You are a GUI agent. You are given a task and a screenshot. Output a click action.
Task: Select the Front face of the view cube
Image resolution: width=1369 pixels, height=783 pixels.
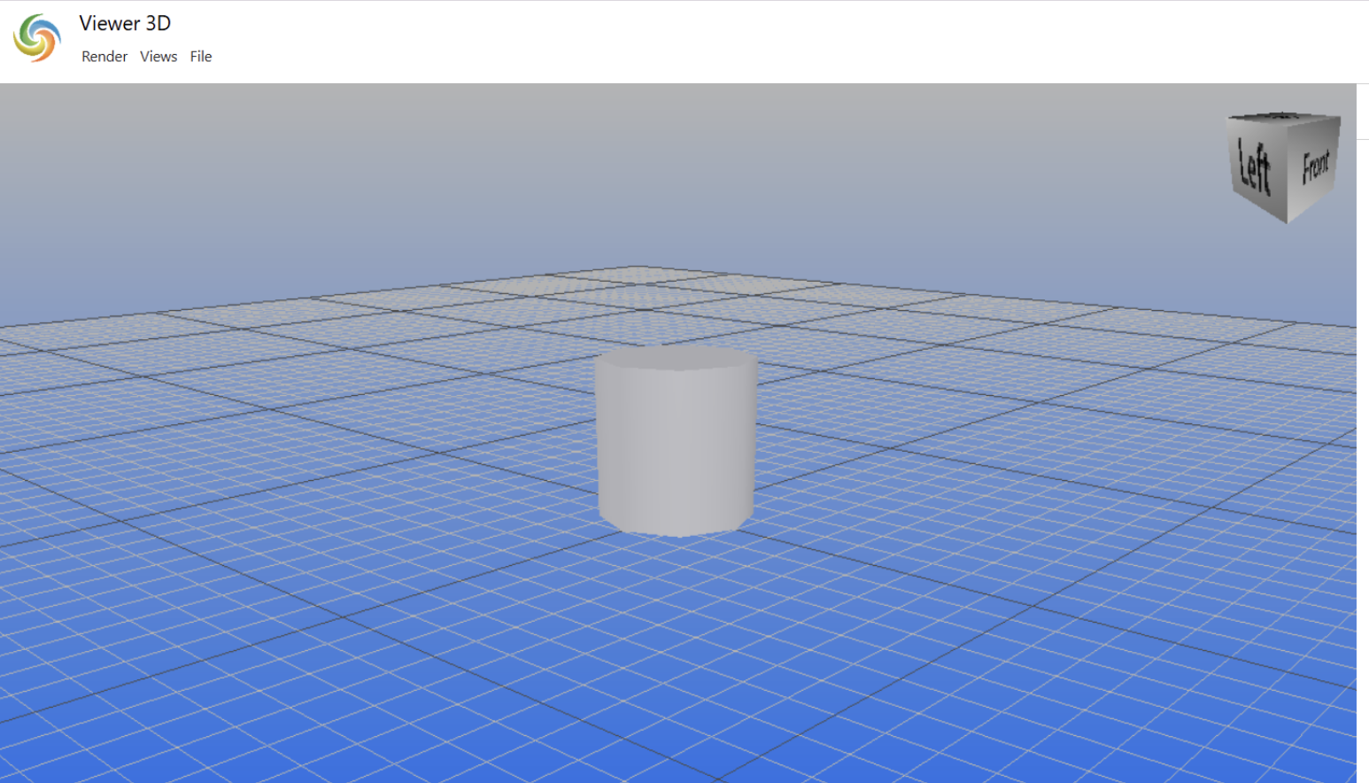1315,166
